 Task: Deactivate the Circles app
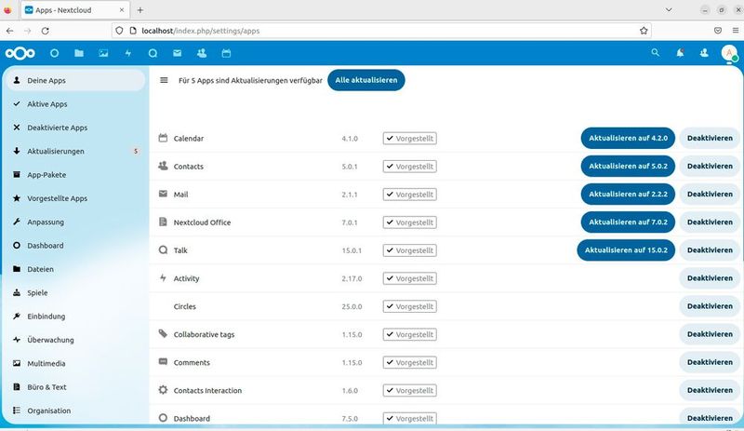[710, 306]
